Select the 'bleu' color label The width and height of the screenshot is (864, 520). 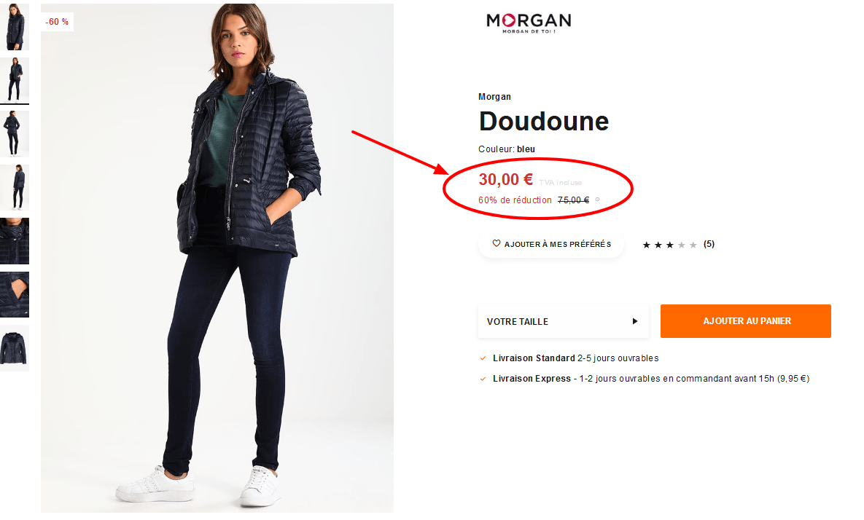[526, 149]
